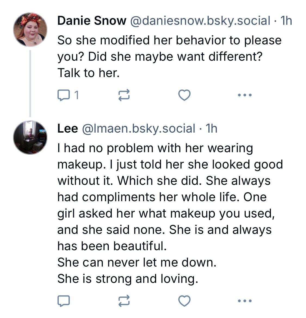Click the Danie Snow display name

92,21
